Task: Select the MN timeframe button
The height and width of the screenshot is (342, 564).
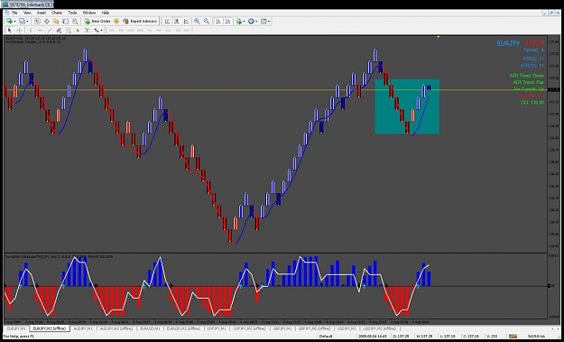Action: (x=187, y=30)
